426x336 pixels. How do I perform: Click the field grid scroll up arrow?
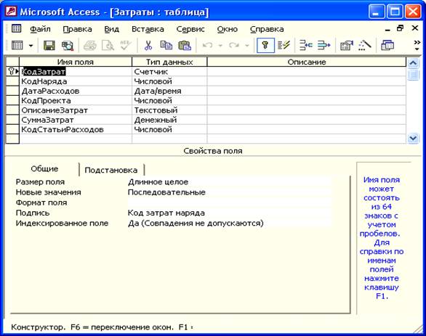click(x=413, y=63)
